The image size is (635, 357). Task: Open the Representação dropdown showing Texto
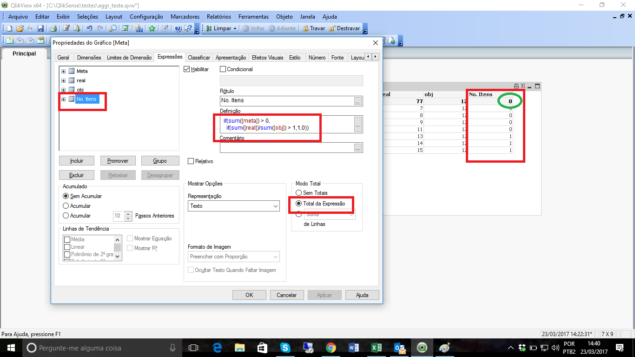pos(234,206)
